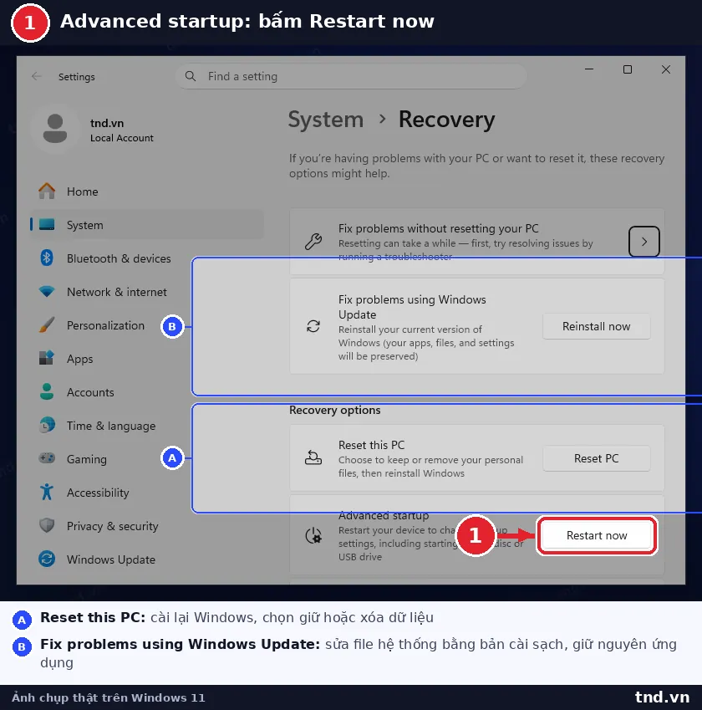Click the Bluetooth icon in sidebar

[47, 258]
